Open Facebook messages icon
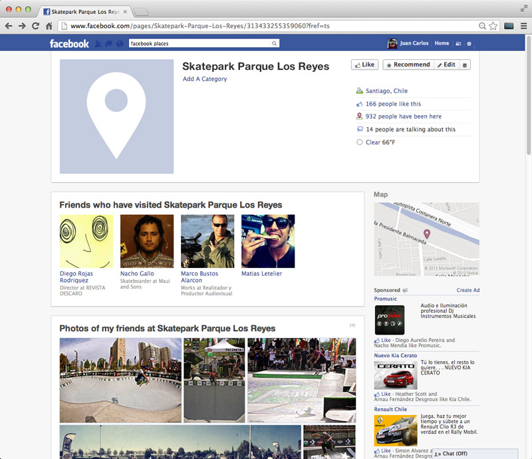Screen dimensions: 532x459 [108, 43]
